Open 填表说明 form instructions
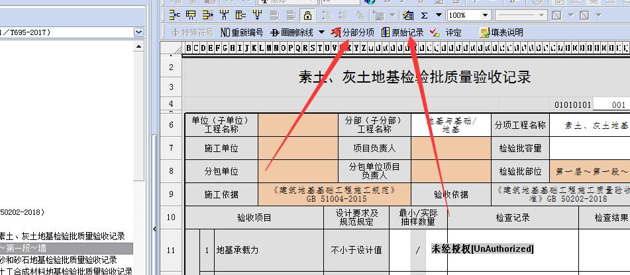The width and height of the screenshot is (630, 275). 501,32
